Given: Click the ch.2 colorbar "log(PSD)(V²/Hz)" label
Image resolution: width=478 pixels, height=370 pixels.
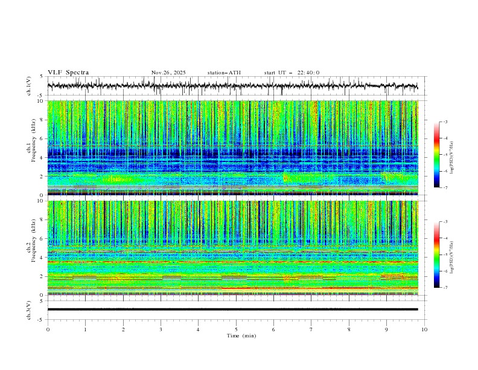Looking at the screenshot, I should click(x=452, y=258).
